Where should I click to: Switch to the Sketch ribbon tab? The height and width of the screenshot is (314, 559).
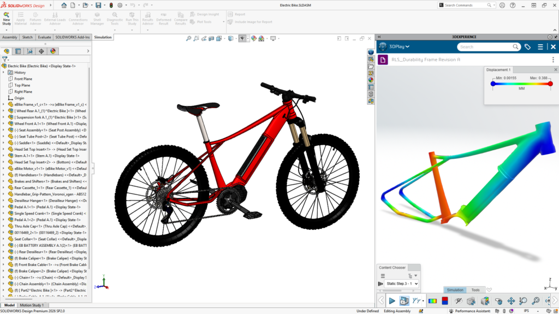click(x=27, y=37)
